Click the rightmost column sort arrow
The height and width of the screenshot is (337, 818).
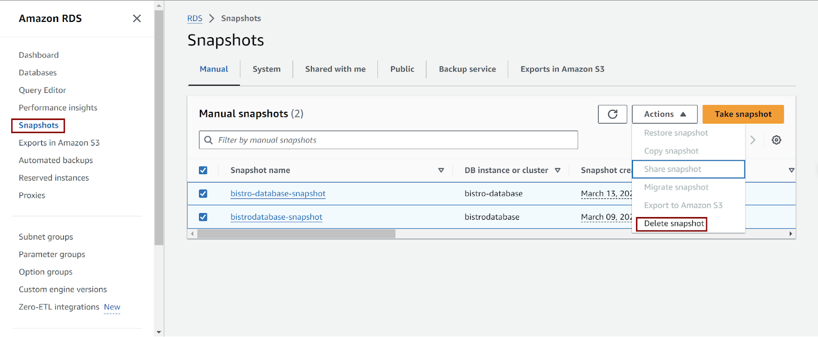coord(791,170)
